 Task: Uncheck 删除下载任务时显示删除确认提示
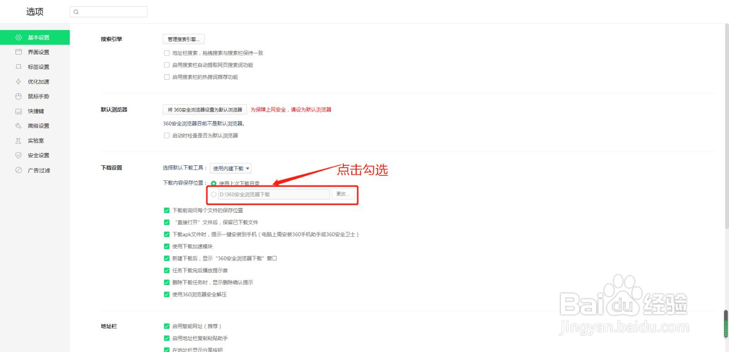click(167, 282)
